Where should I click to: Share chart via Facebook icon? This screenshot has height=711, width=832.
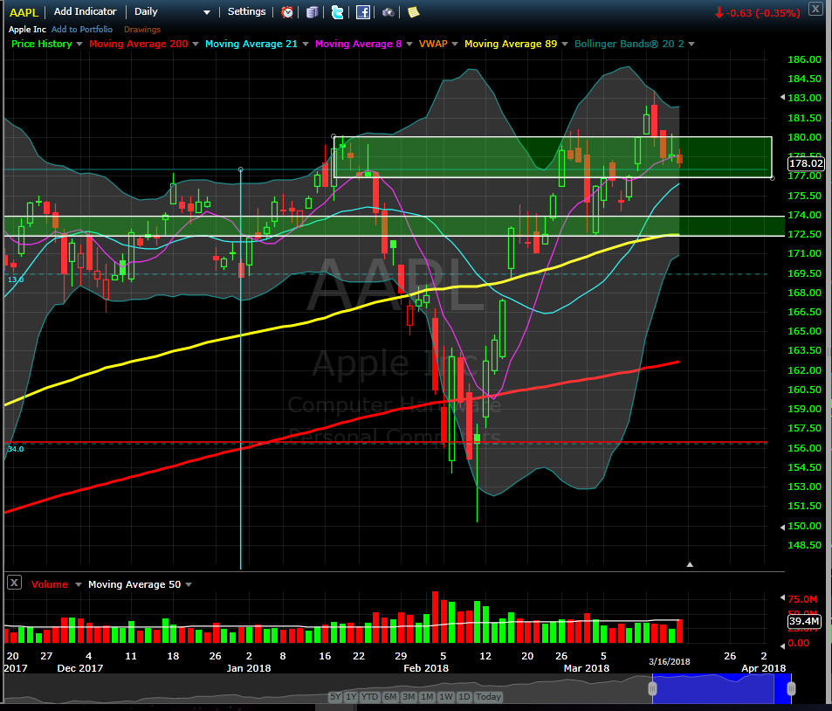(363, 11)
